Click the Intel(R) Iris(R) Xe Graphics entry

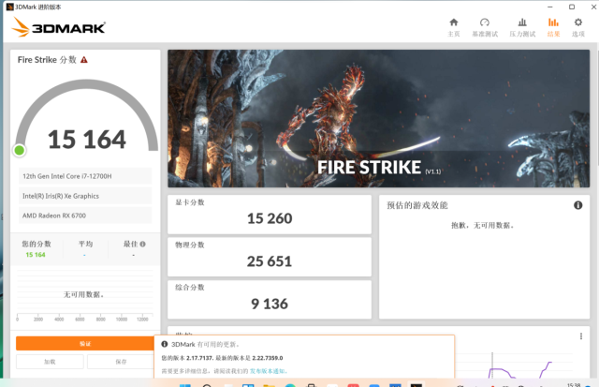click(85, 196)
